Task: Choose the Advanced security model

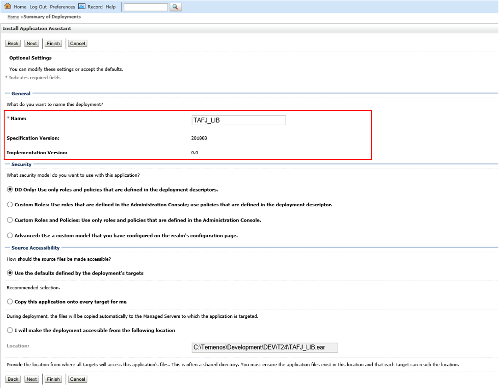Action: tap(10, 235)
